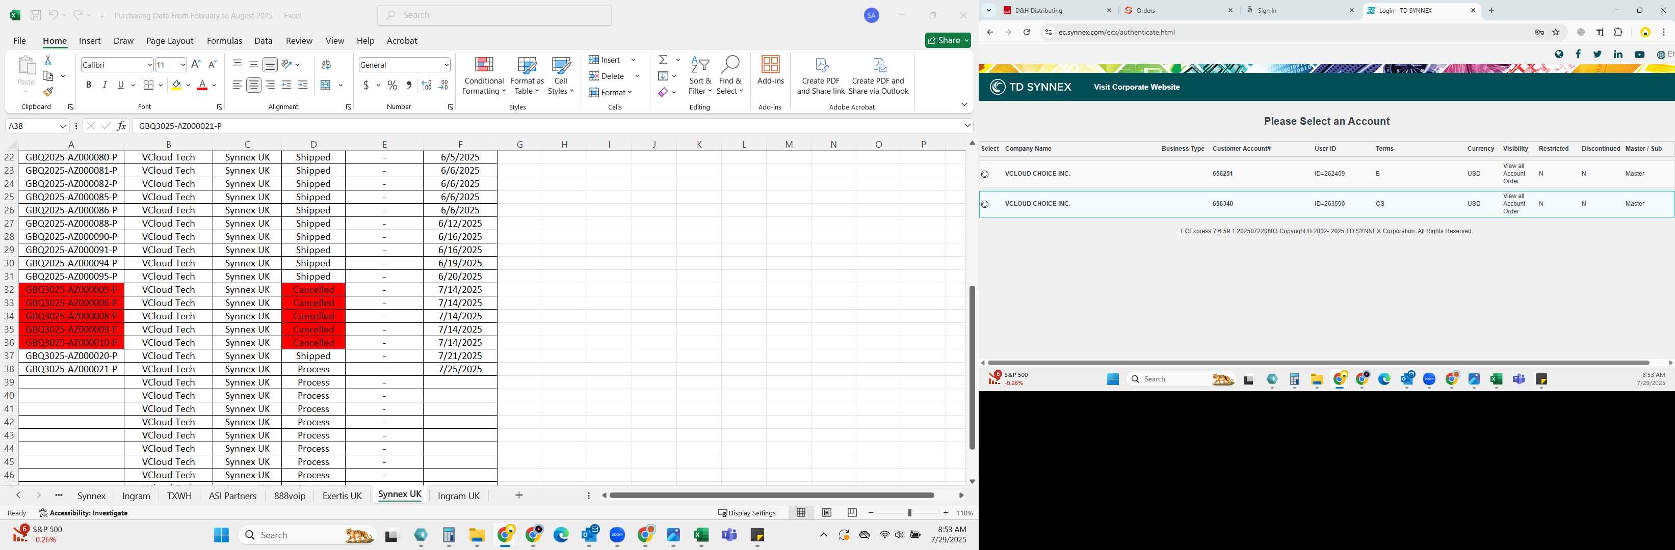Viewport: 1675px width, 550px height.
Task: Open the General number format dropdown
Action: (x=446, y=65)
